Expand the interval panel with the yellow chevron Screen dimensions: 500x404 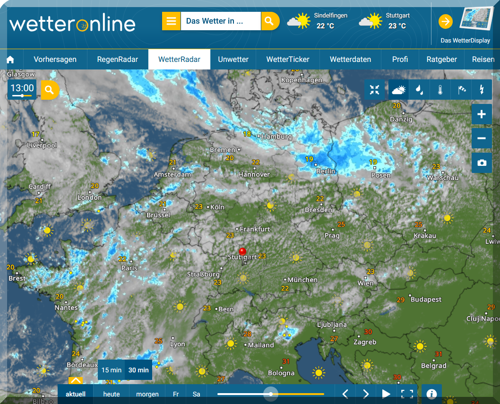pyautogui.click(x=76, y=380)
